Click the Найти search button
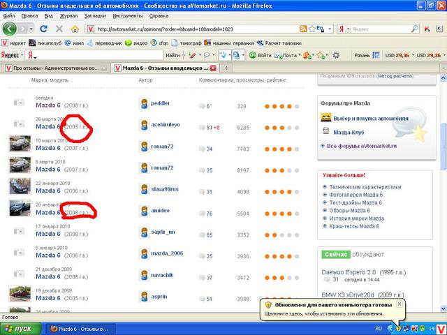The width and height of the screenshot is (447, 335). pyautogui.click(x=173, y=55)
